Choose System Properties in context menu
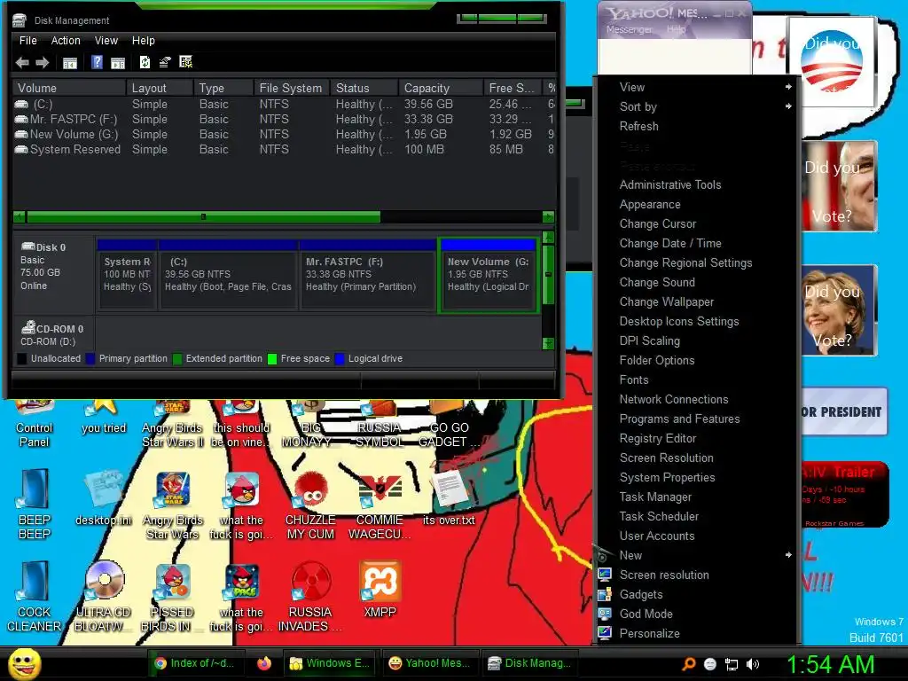This screenshot has width=908, height=681. [697, 477]
